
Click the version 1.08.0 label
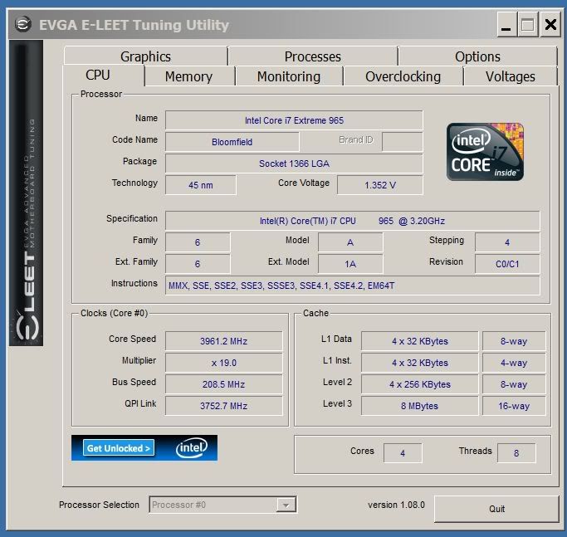coord(396,505)
